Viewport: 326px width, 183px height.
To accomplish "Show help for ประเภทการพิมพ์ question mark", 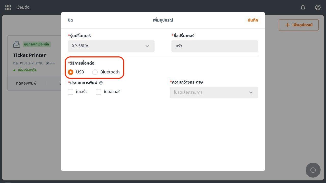I will [x=101, y=83].
